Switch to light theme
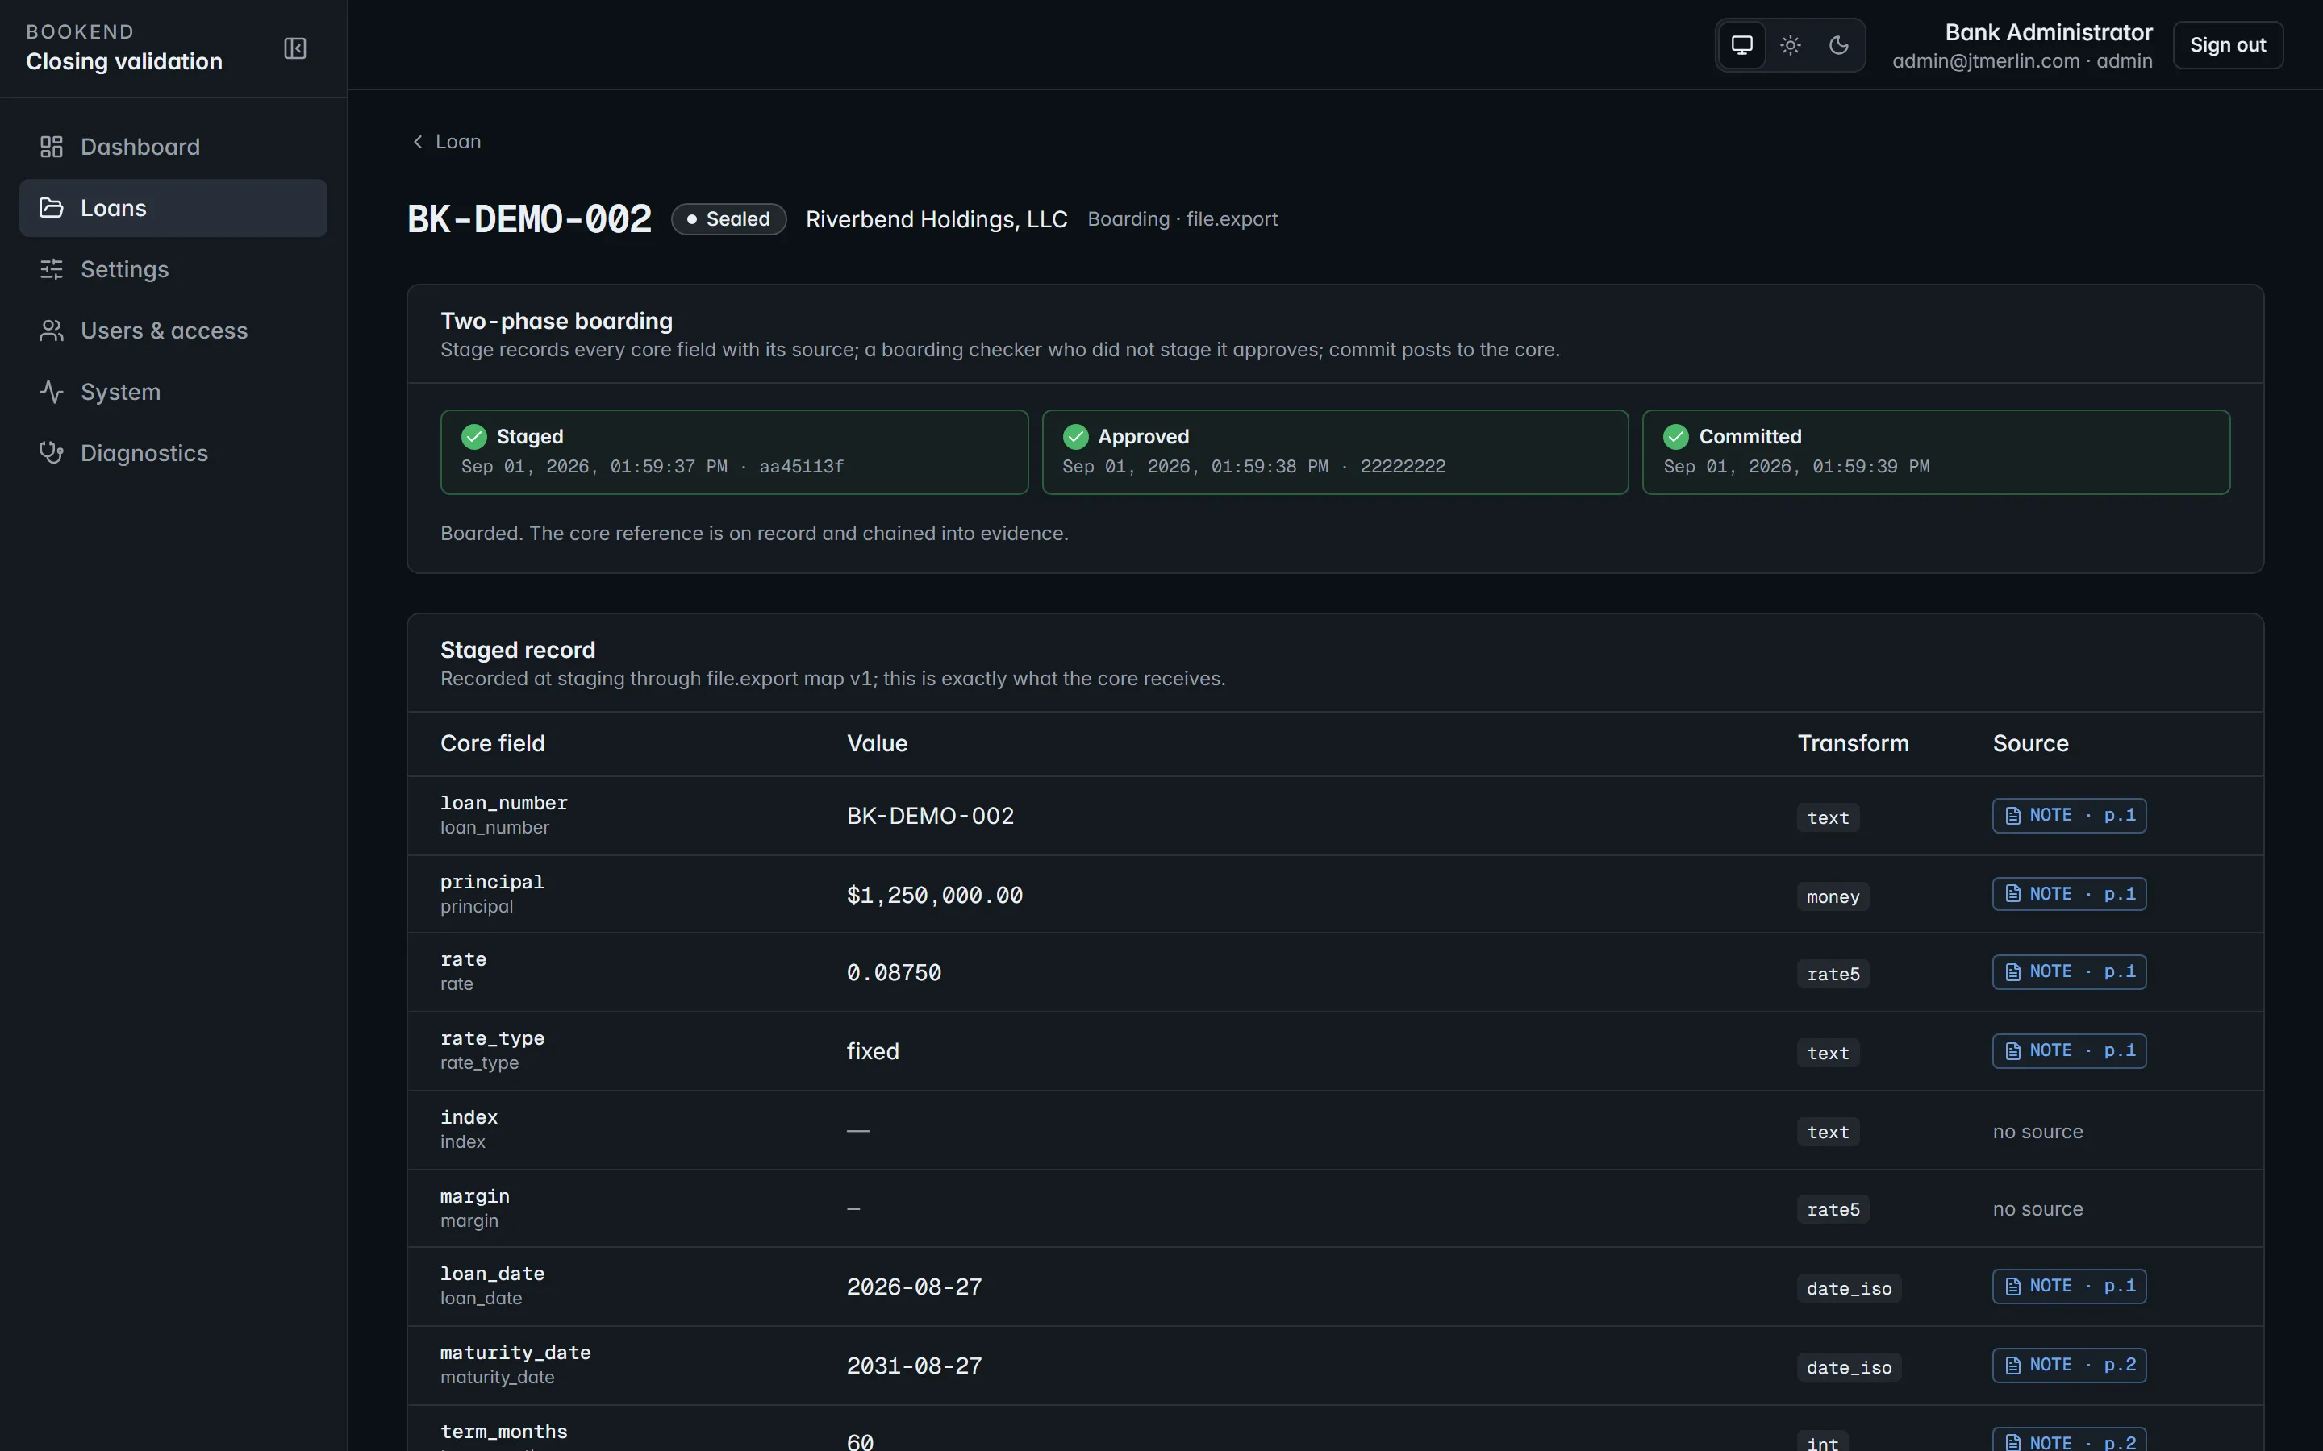This screenshot has height=1451, width=2323. 1791,45
